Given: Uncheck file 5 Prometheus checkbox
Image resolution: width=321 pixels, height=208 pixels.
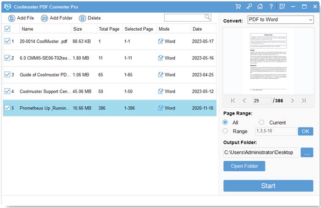Looking at the screenshot, I should click(x=7, y=108).
